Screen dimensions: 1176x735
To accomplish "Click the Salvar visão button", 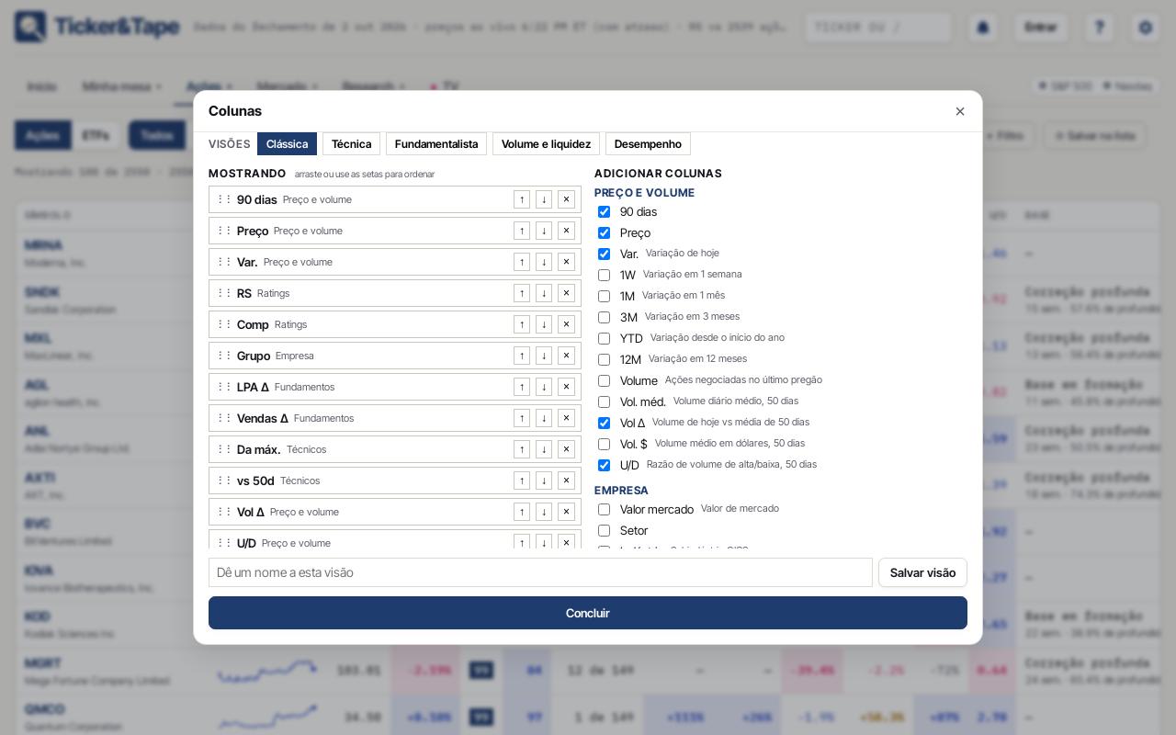I will pyautogui.click(x=922, y=572).
